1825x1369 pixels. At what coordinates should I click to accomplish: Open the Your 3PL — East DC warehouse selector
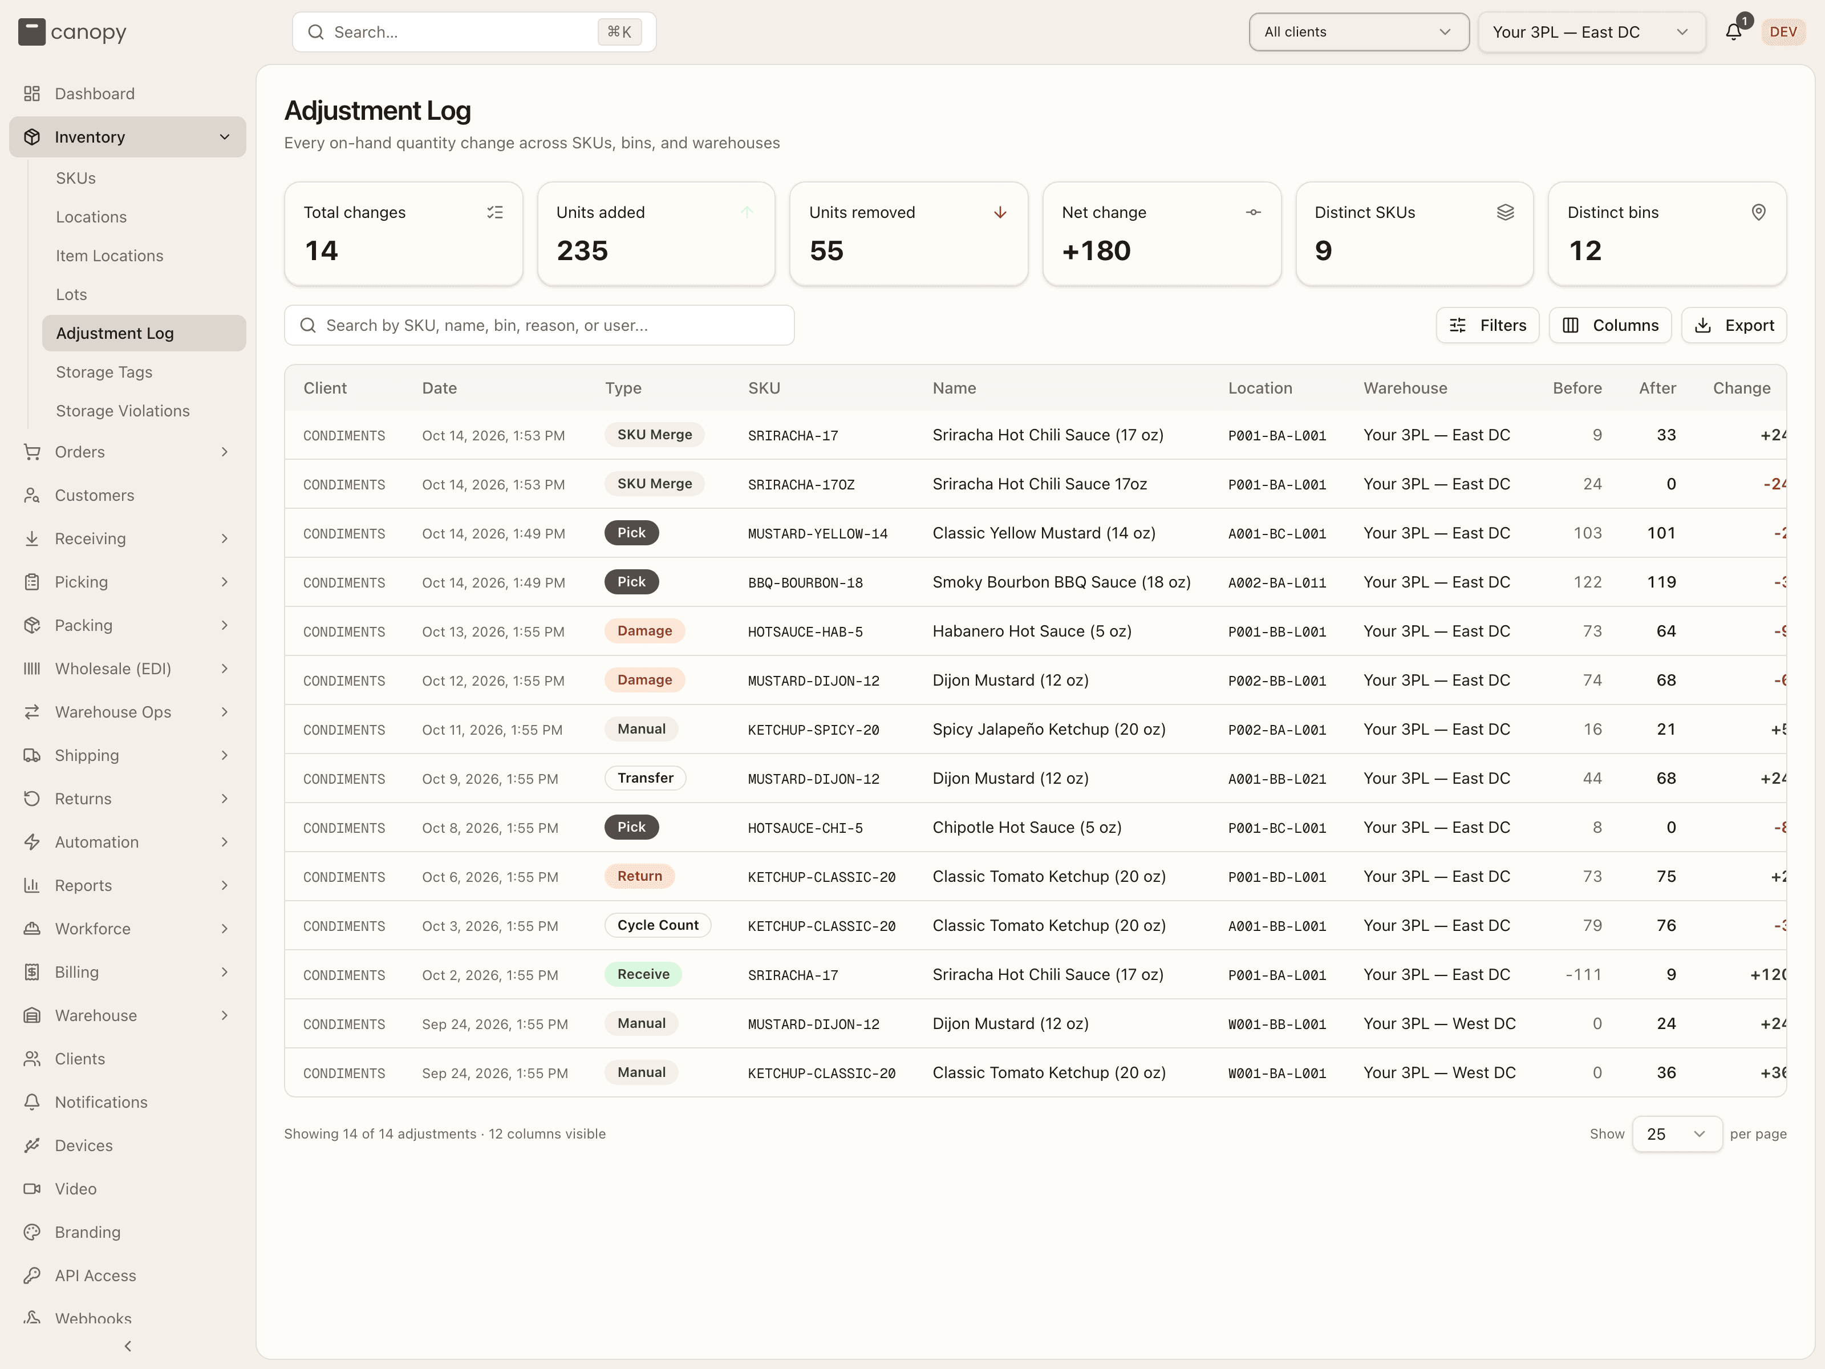click(x=1591, y=32)
